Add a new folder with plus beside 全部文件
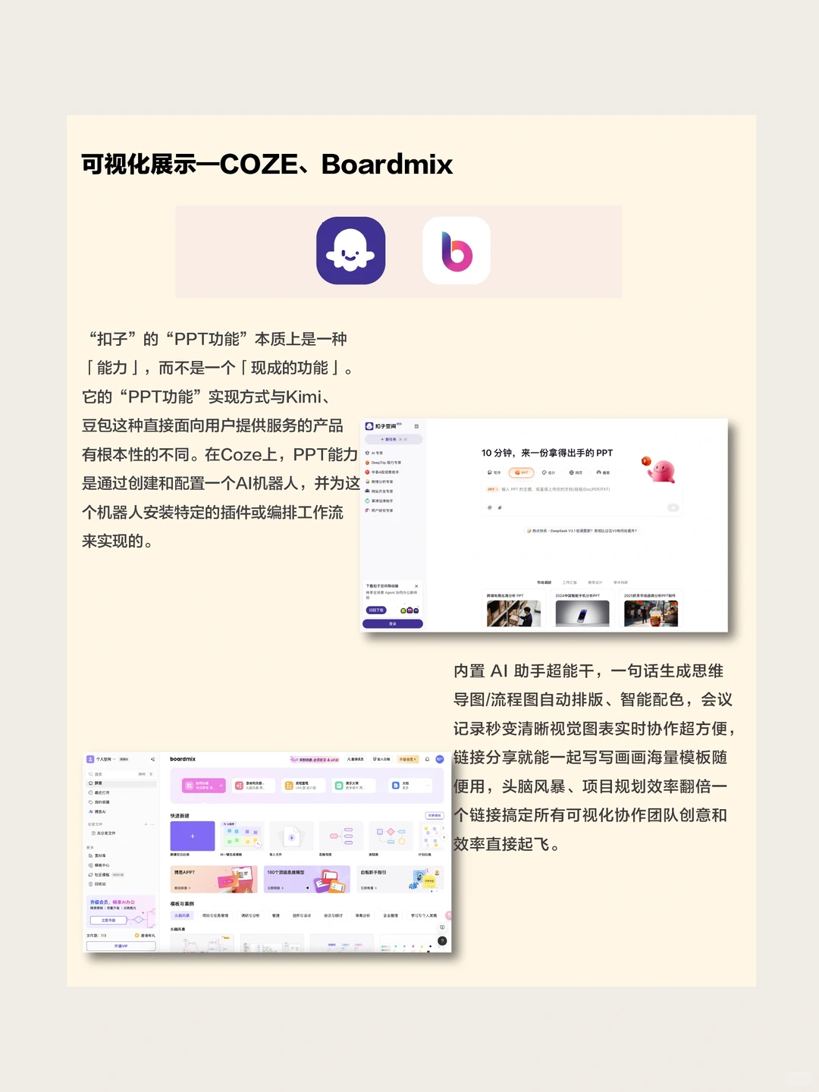 point(146,824)
